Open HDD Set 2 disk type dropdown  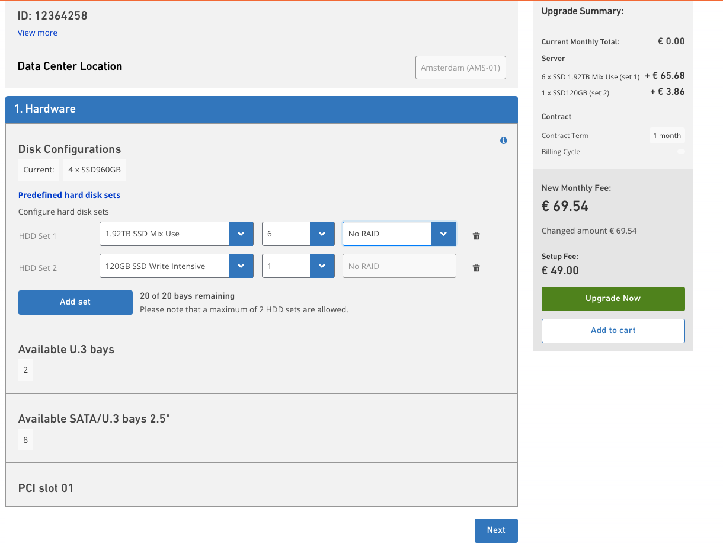[176, 266]
